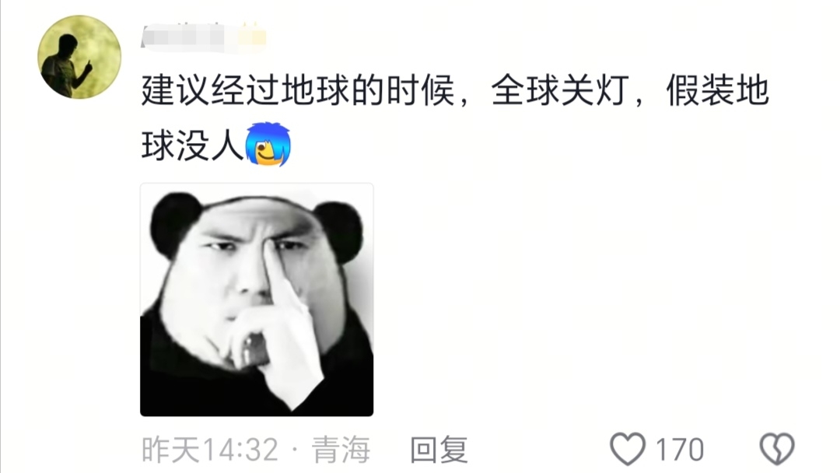Tap the comment's first line starting with 建议经过地球
This screenshot has width=840, height=473.
[x=455, y=90]
